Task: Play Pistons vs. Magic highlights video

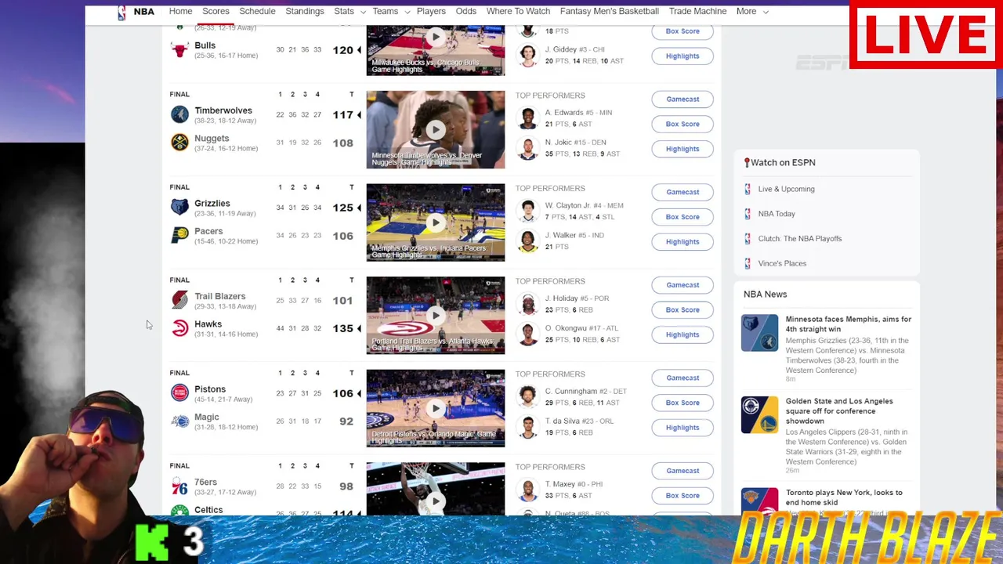Action: pyautogui.click(x=436, y=408)
